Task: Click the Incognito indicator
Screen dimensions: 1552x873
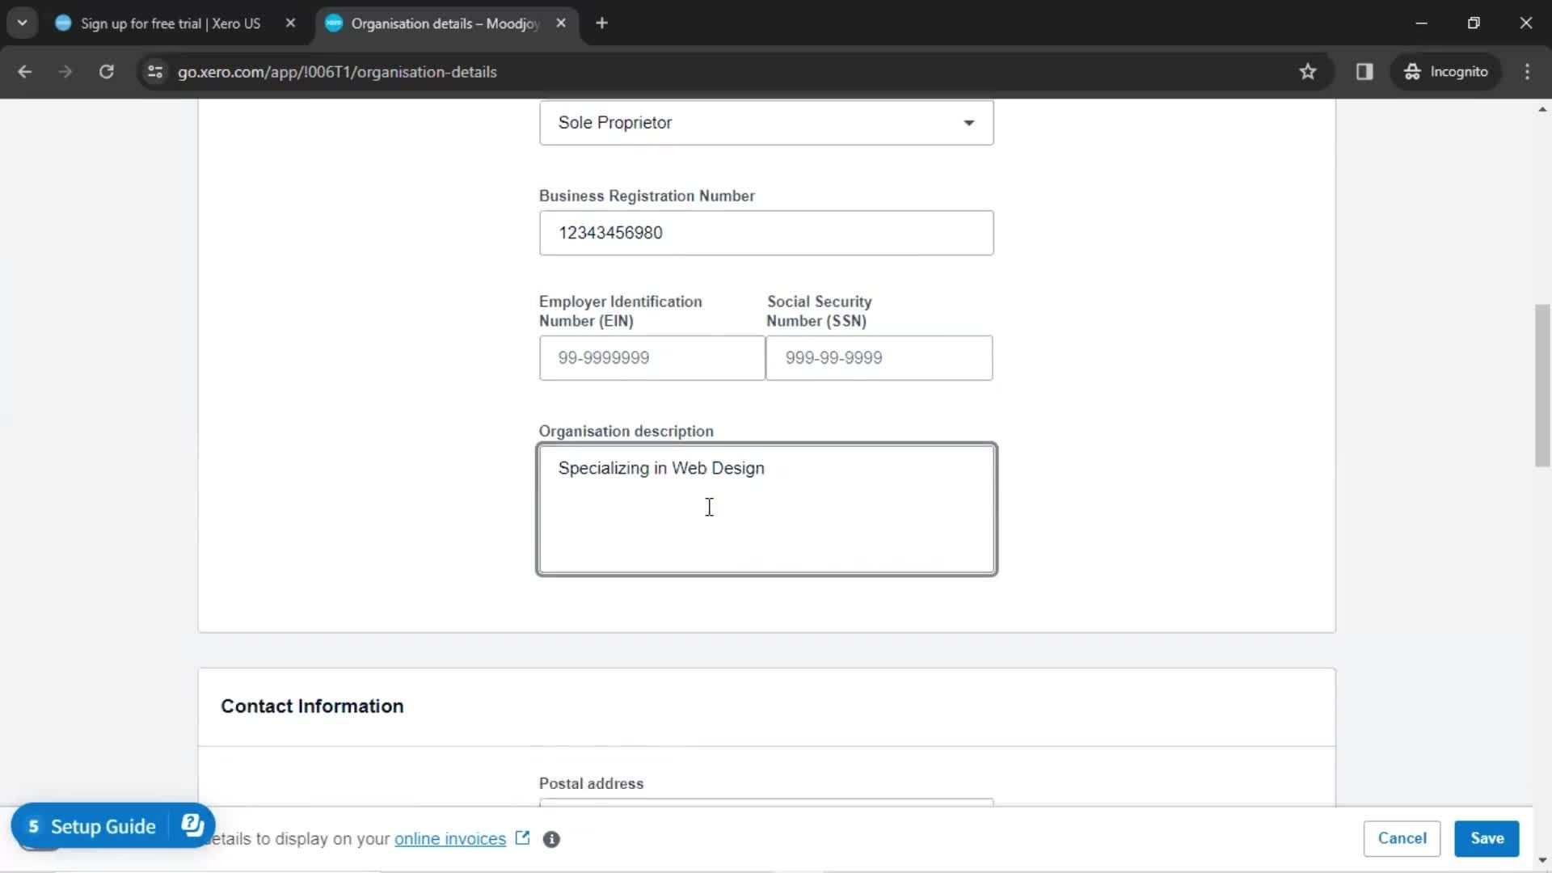Action: coord(1446,72)
